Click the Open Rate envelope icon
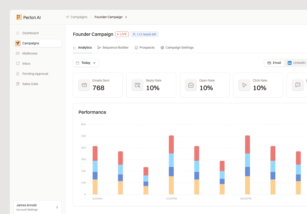 coord(191,85)
